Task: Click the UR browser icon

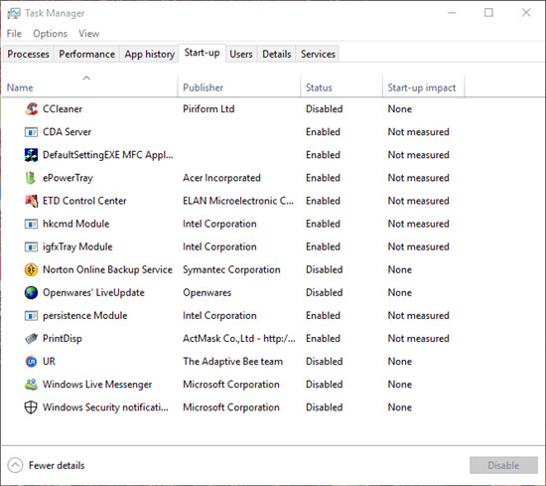Action: [31, 362]
